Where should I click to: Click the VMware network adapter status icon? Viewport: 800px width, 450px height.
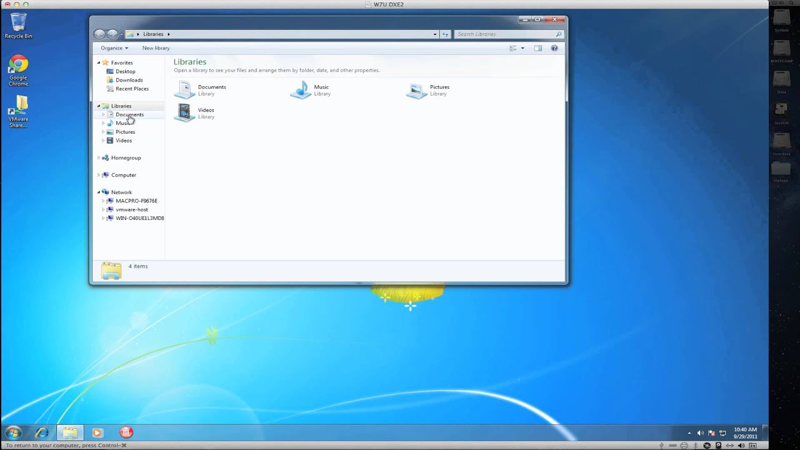tap(730, 446)
